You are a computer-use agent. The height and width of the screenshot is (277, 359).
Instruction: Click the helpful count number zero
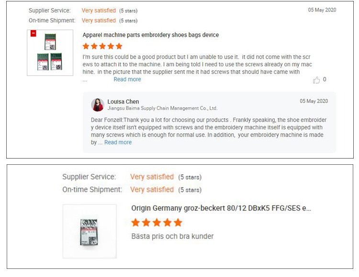[x=325, y=79]
